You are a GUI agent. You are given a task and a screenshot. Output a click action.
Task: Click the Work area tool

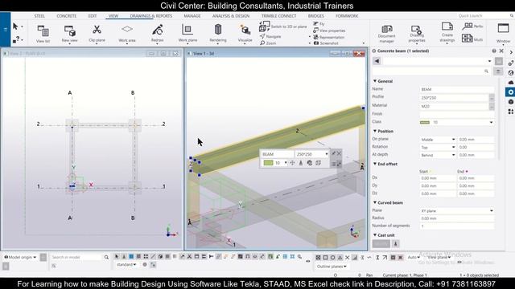(127, 34)
